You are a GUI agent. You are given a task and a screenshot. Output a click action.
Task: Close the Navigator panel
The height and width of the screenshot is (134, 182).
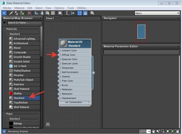(x=178, y=18)
